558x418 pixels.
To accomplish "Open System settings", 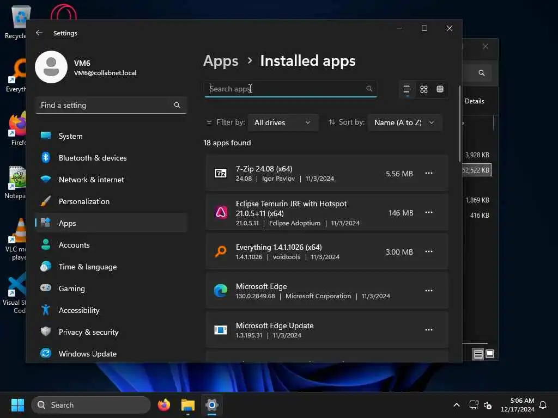I will pos(111,136).
